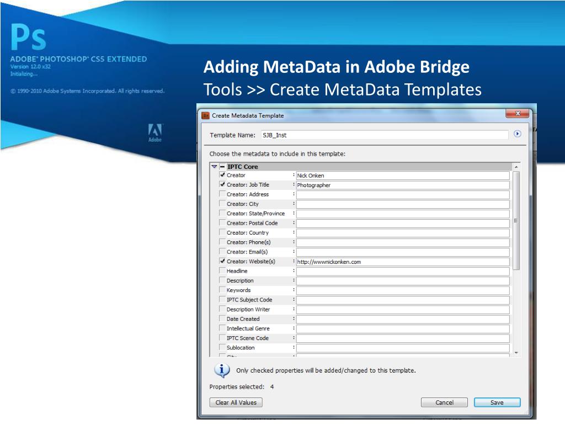Click the Bridge icon in dialog title bar
Viewport: 565px width, 424px height.
[205, 115]
